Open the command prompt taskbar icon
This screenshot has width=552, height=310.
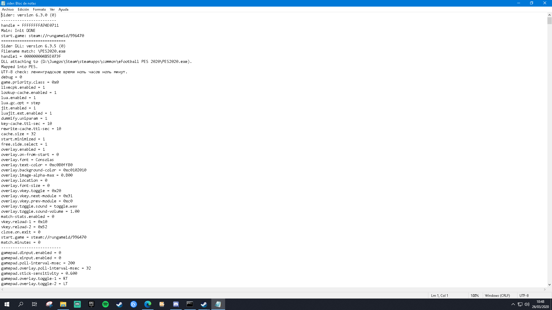[x=190, y=304]
